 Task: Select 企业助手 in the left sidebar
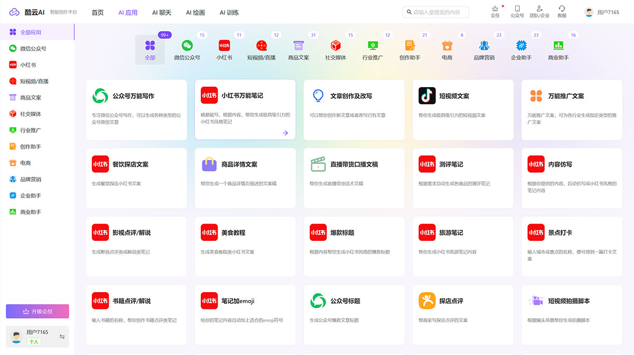tap(30, 196)
